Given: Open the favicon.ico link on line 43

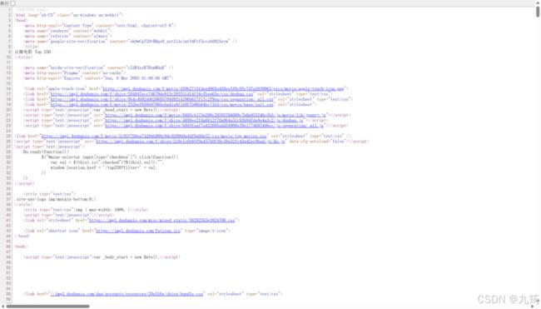Looking at the screenshot, I should [138, 231].
